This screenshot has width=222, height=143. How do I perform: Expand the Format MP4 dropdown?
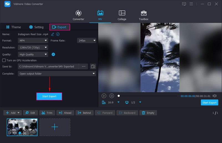tap(33, 40)
